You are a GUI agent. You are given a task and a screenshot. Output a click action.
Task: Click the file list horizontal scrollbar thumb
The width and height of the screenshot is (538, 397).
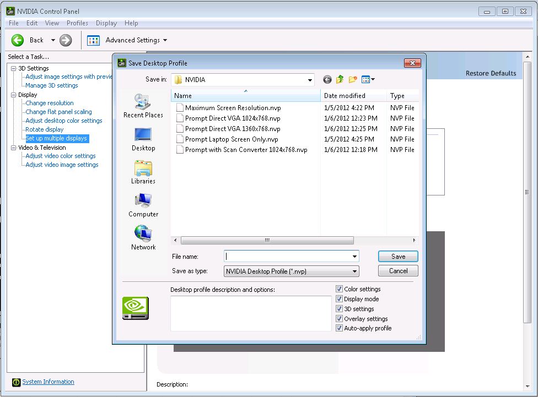(267, 240)
